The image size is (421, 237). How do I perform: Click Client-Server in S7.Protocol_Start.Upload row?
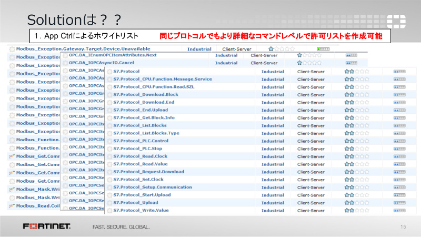pyautogui.click(x=311, y=195)
